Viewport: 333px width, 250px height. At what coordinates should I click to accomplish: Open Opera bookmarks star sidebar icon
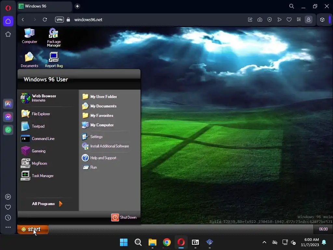pyautogui.click(x=8, y=34)
